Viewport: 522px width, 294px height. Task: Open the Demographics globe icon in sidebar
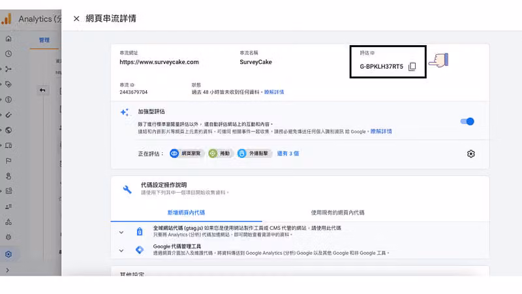8,130
